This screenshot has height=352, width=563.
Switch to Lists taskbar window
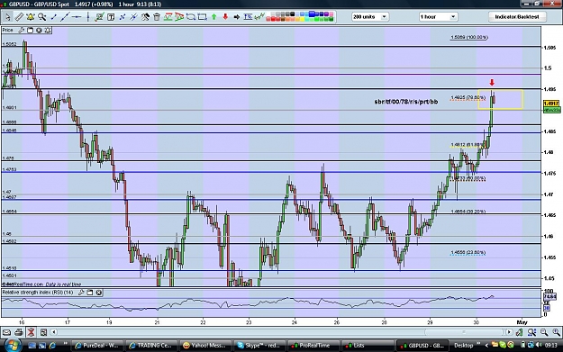(368, 345)
